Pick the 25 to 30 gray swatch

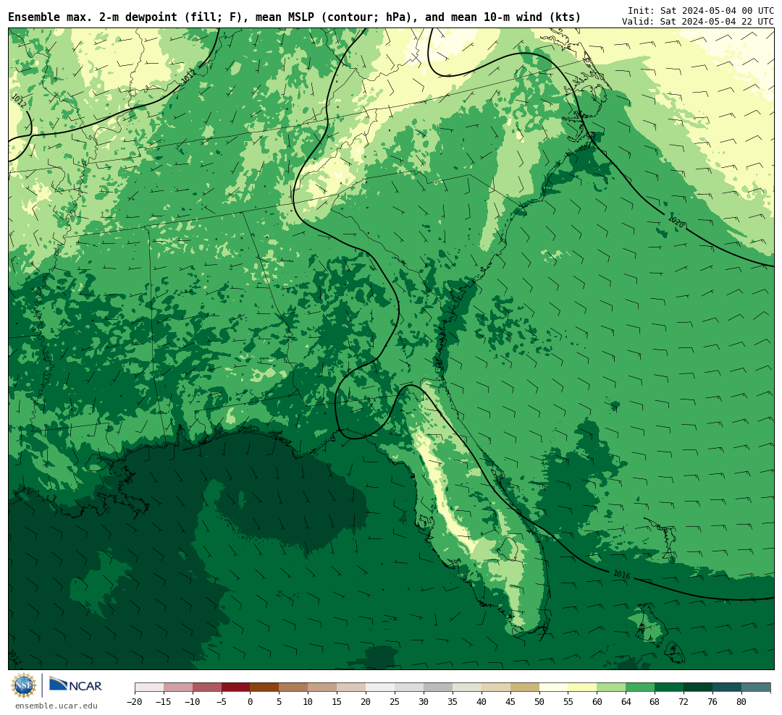(409, 687)
